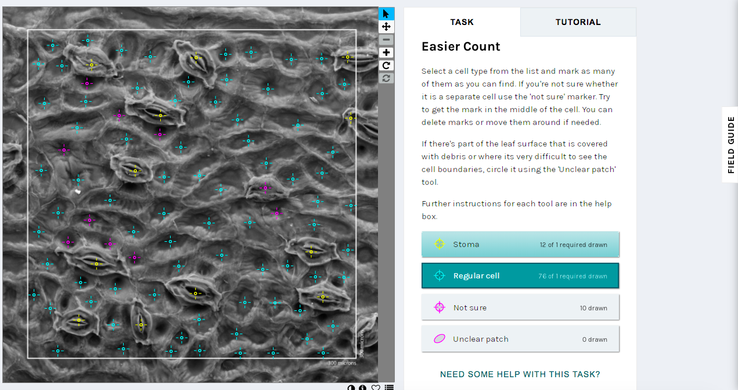Open the FIELD GUIDE side tab

pyautogui.click(x=730, y=145)
